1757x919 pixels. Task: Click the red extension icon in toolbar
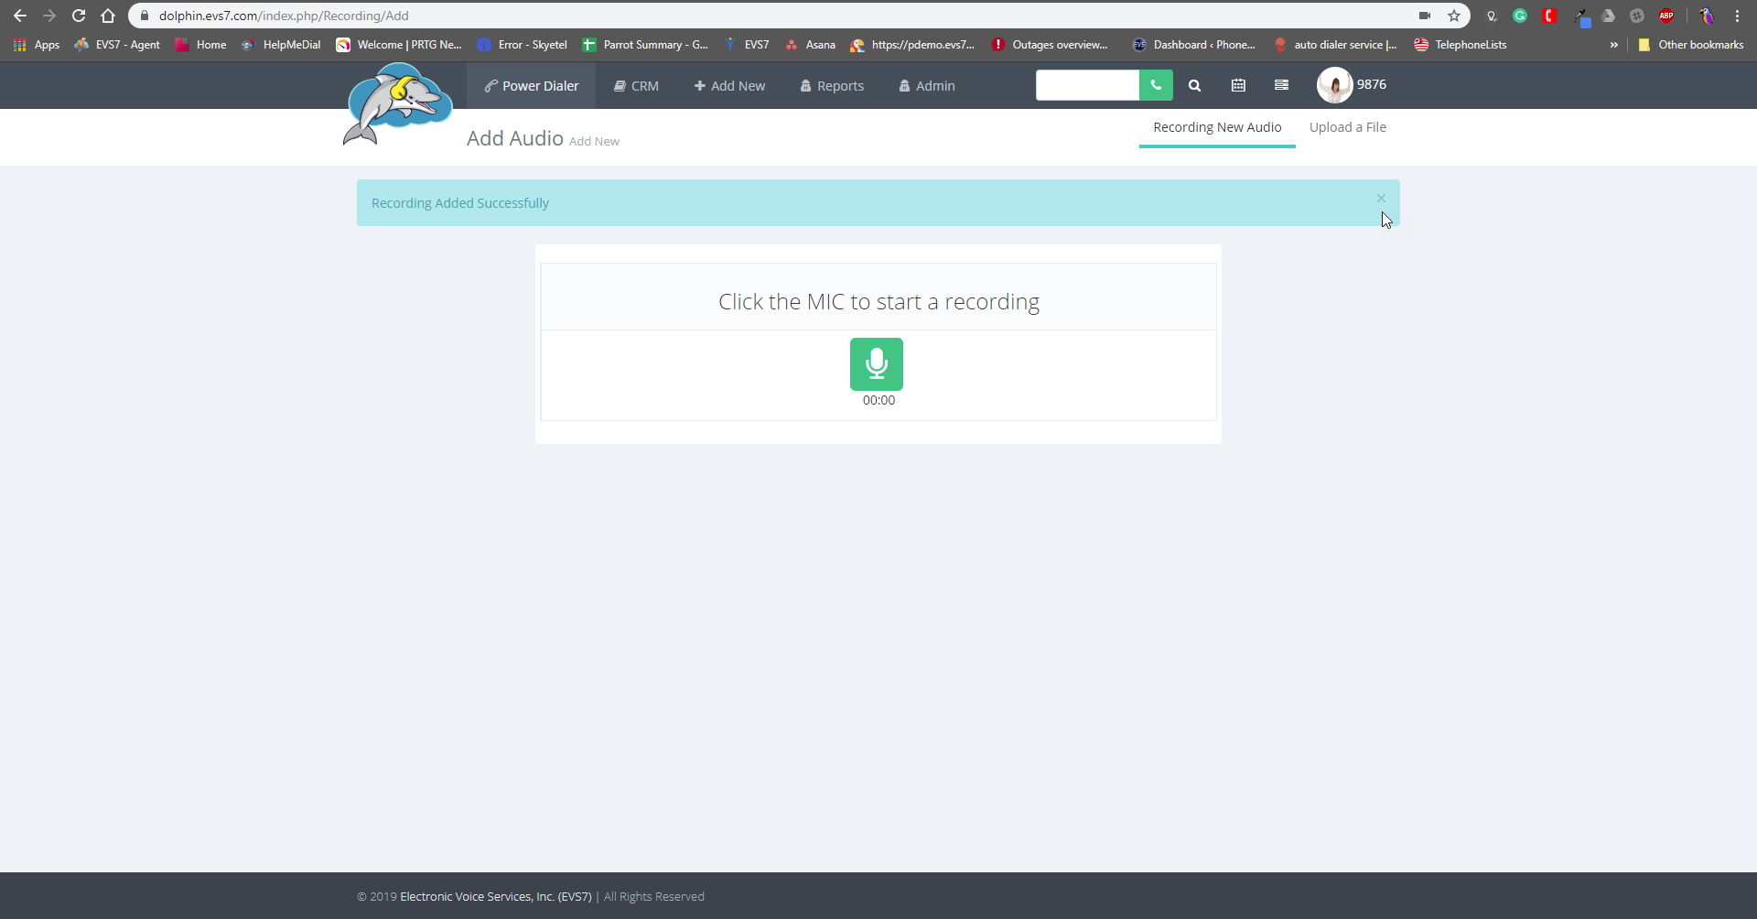(1549, 16)
